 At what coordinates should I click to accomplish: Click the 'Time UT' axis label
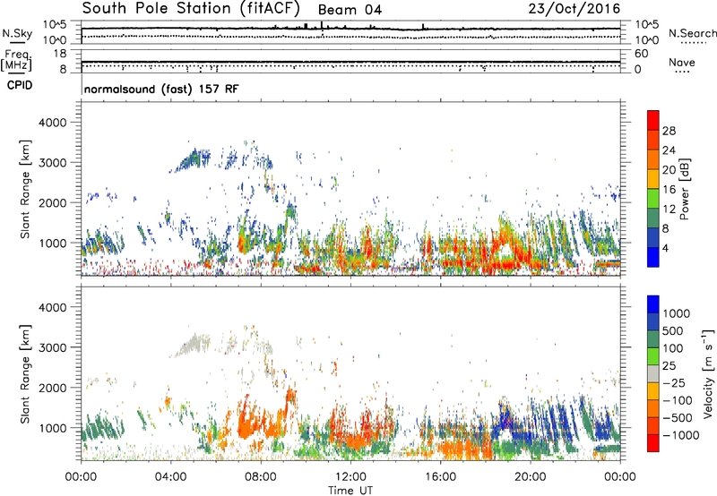coord(350,491)
